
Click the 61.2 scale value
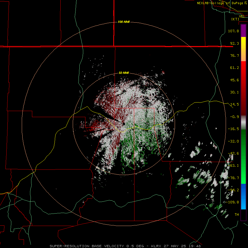(x=234, y=68)
